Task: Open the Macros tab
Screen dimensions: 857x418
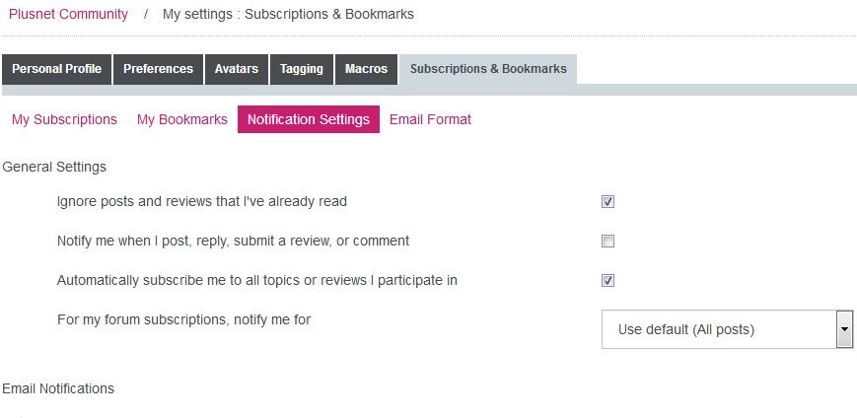Action: point(366,69)
